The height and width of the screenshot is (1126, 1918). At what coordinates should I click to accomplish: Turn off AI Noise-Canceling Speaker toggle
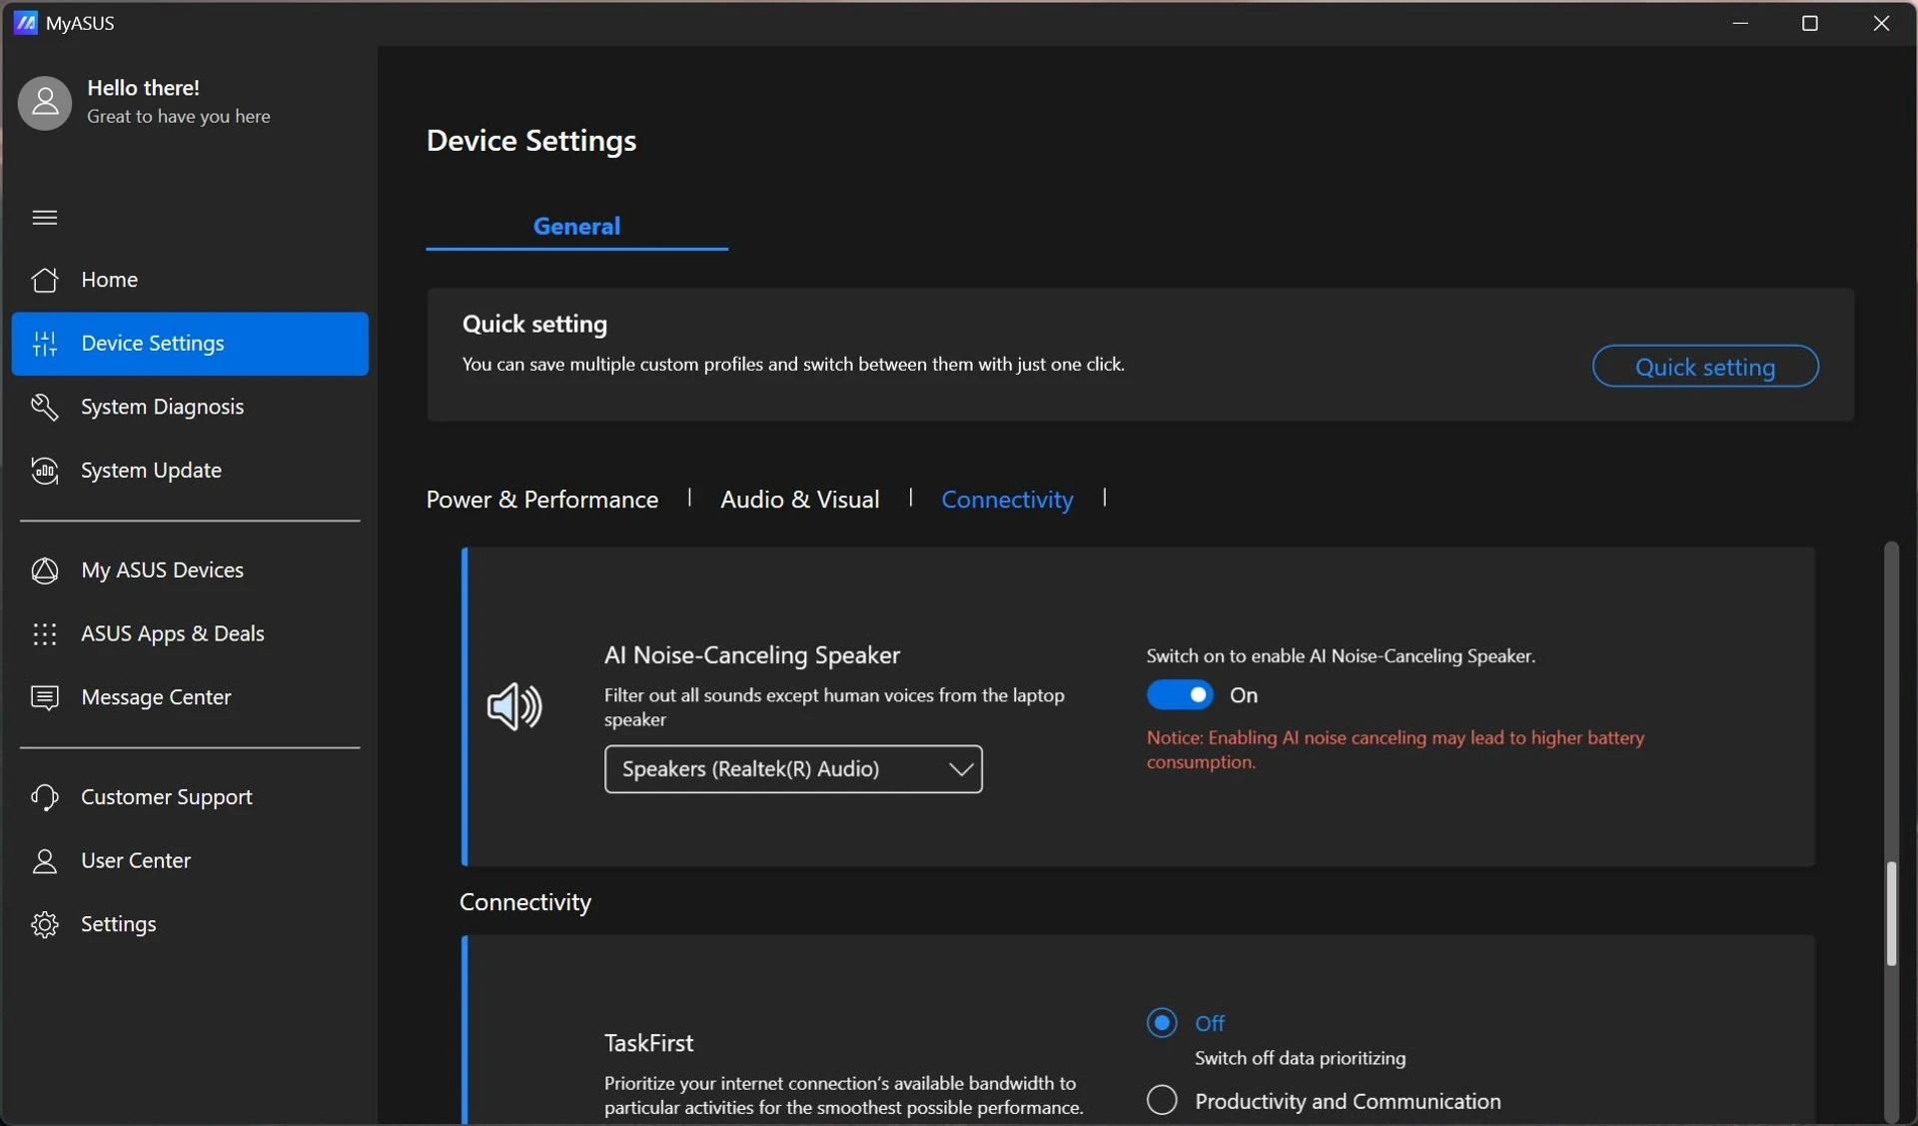[x=1180, y=694]
